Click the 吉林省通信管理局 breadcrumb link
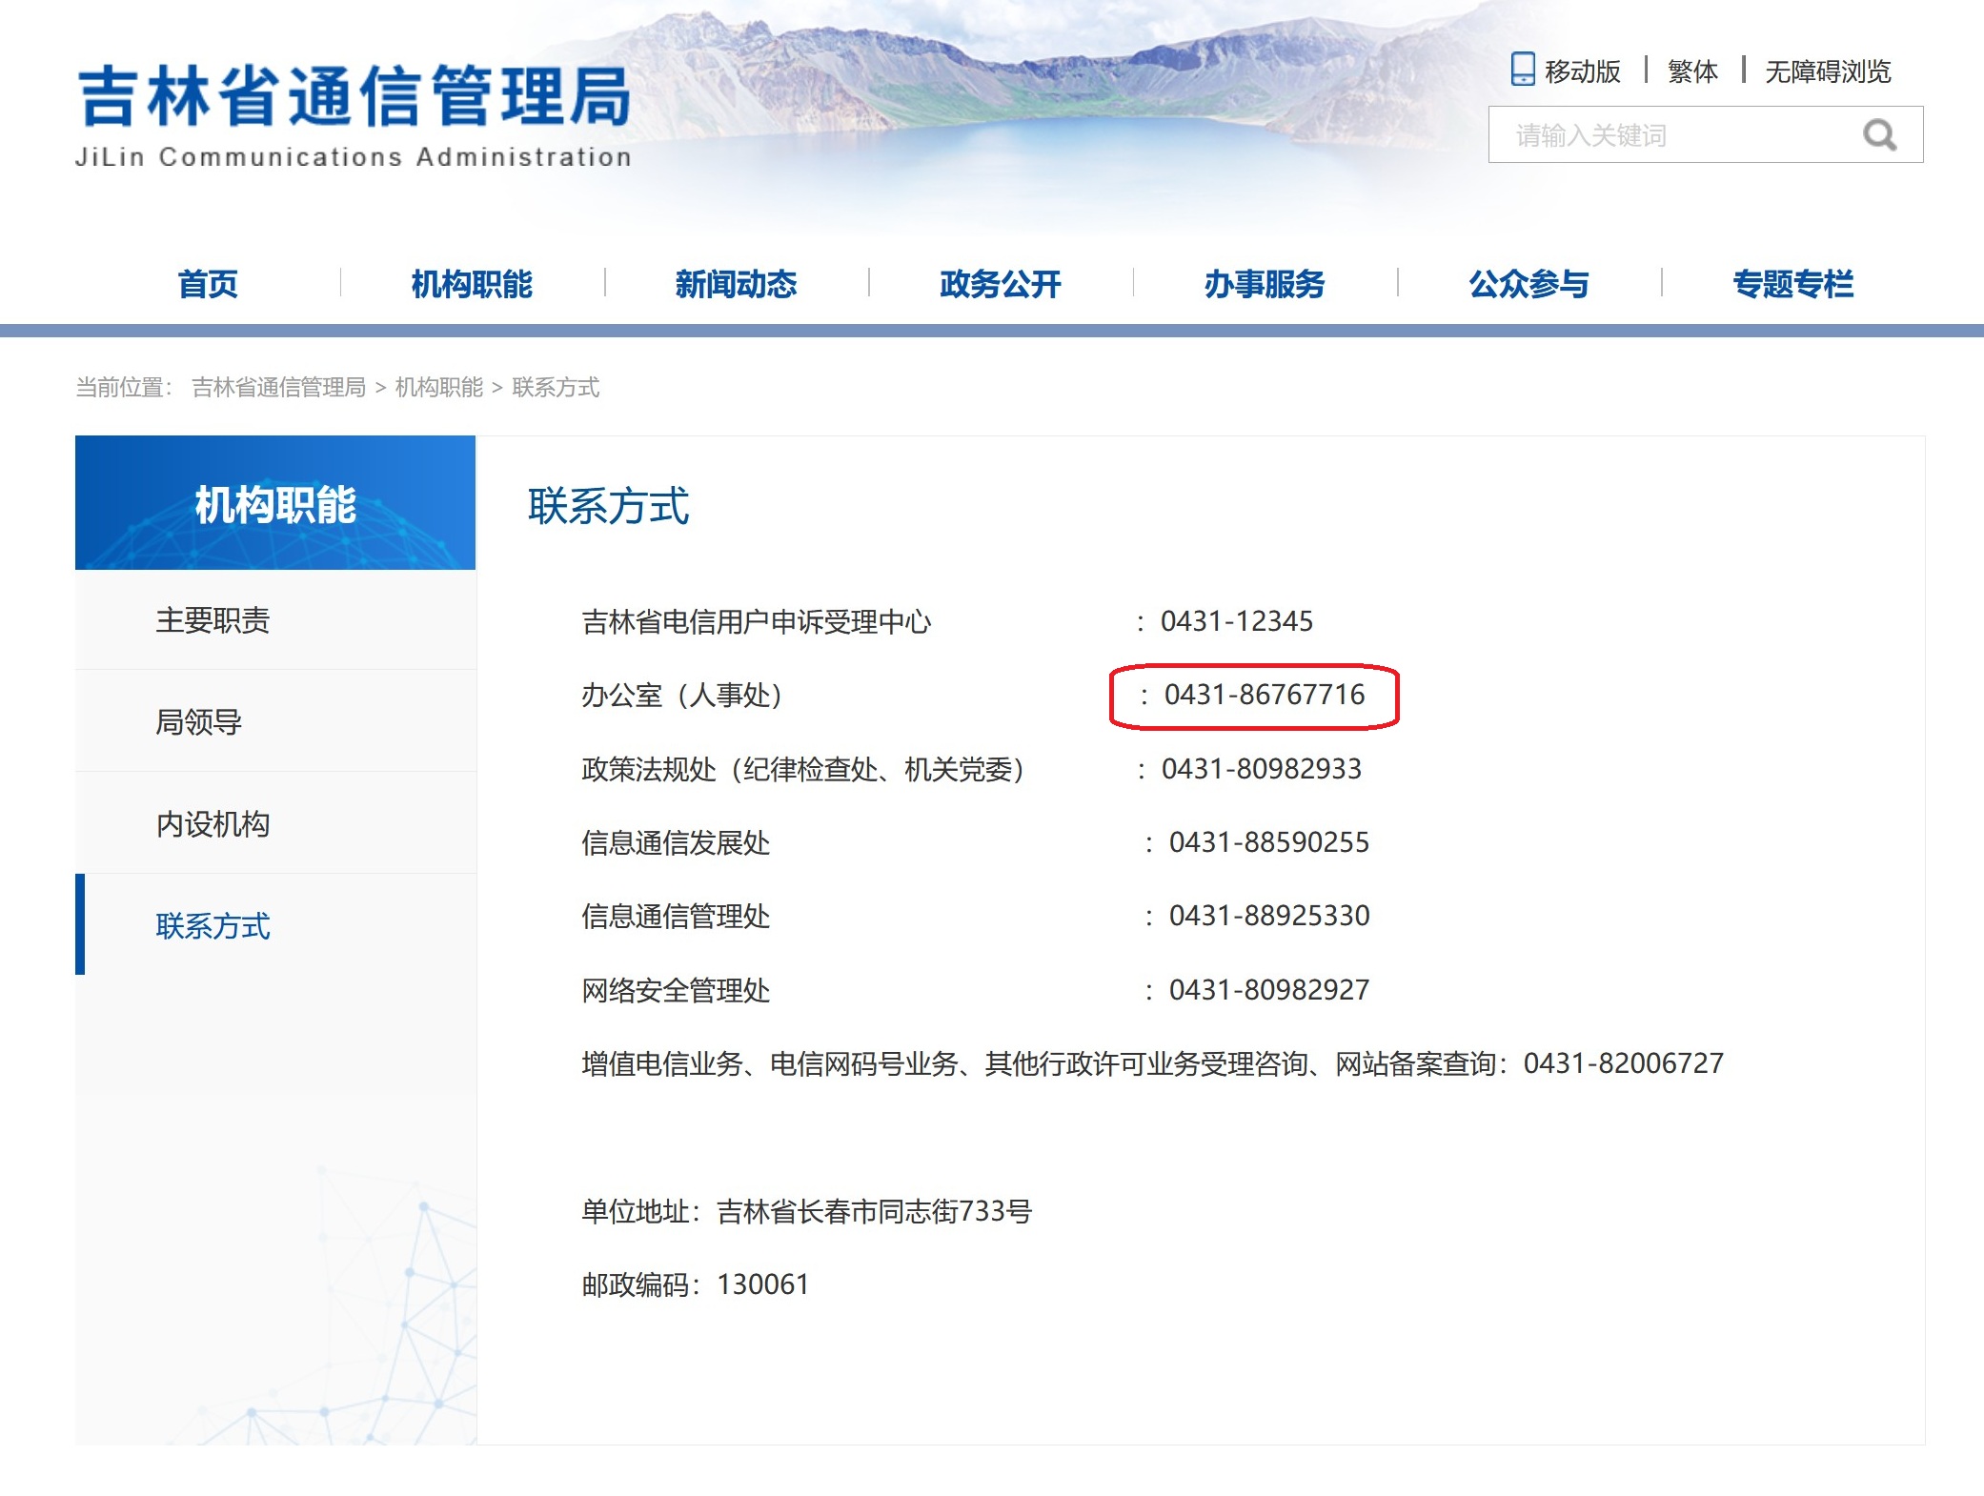This screenshot has width=1984, height=1496. tap(278, 387)
